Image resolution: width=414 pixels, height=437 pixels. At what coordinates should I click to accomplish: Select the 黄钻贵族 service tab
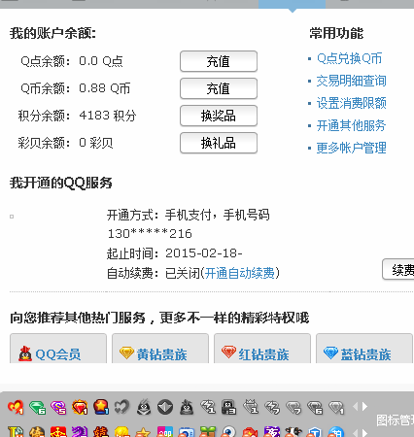pos(160,349)
